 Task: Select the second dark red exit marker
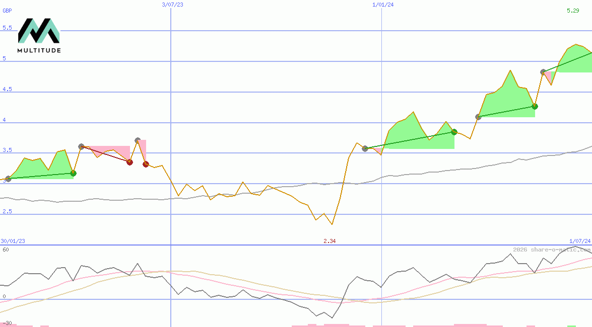tap(146, 164)
